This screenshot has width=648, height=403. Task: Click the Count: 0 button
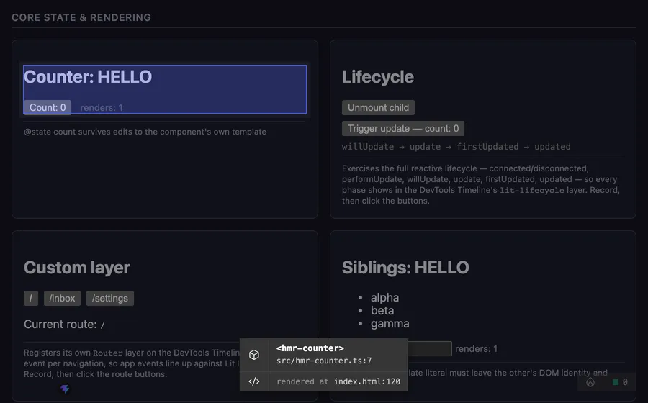pos(48,107)
